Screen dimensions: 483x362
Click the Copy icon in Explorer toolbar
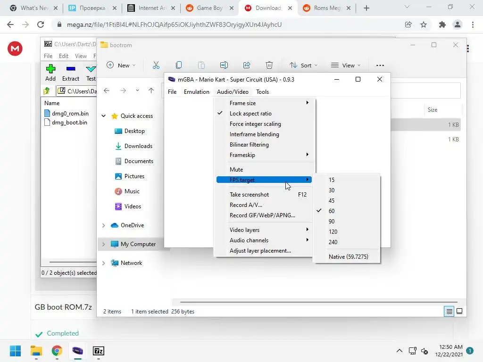tap(179, 65)
